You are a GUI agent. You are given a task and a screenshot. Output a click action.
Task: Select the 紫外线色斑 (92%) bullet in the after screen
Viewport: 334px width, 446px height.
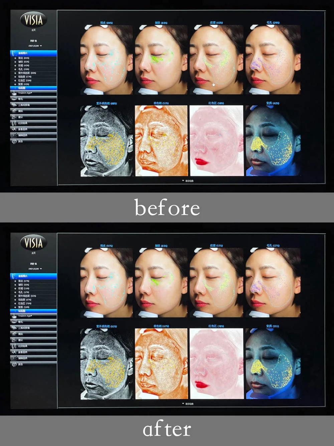pos(15,296)
